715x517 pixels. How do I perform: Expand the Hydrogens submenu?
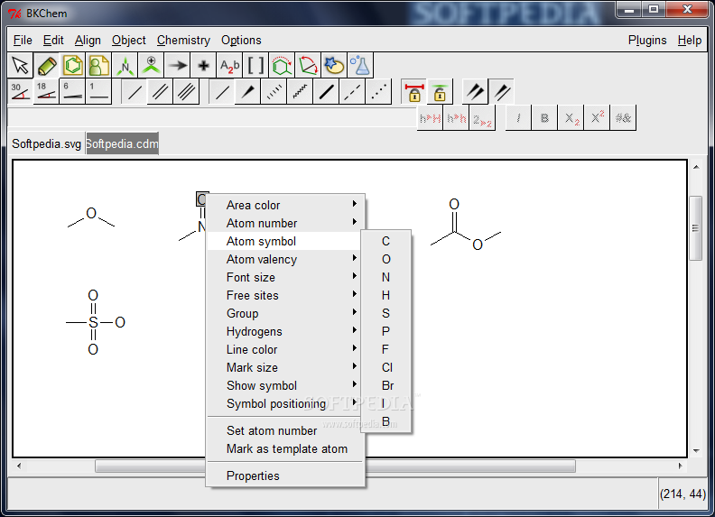coord(285,331)
